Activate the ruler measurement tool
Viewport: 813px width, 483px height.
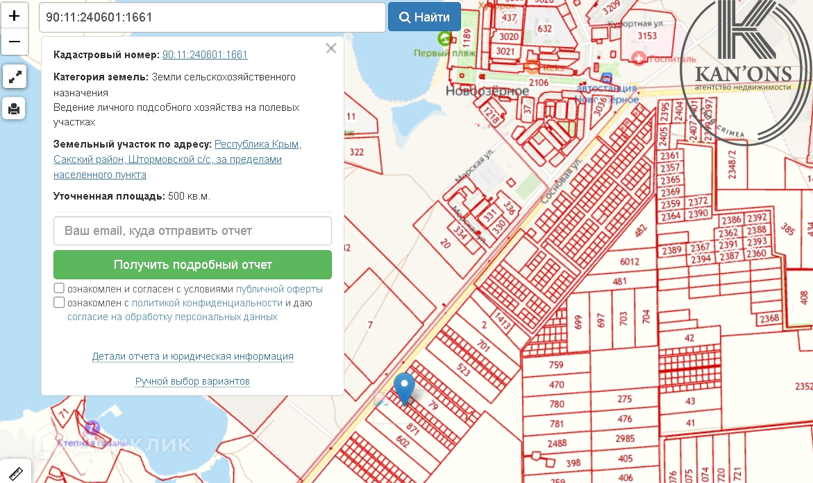point(15,473)
